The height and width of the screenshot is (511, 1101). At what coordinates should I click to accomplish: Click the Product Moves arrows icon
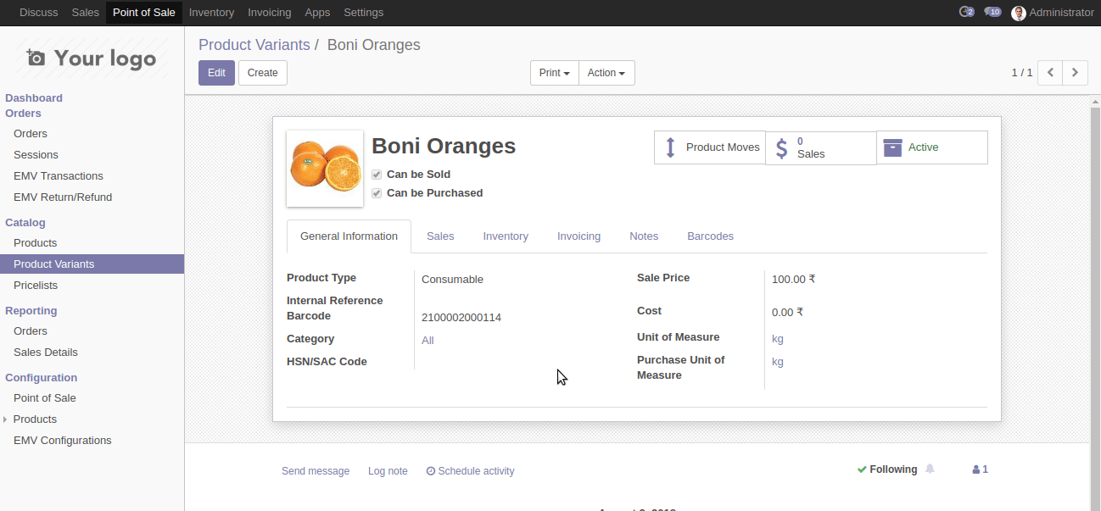tap(670, 147)
